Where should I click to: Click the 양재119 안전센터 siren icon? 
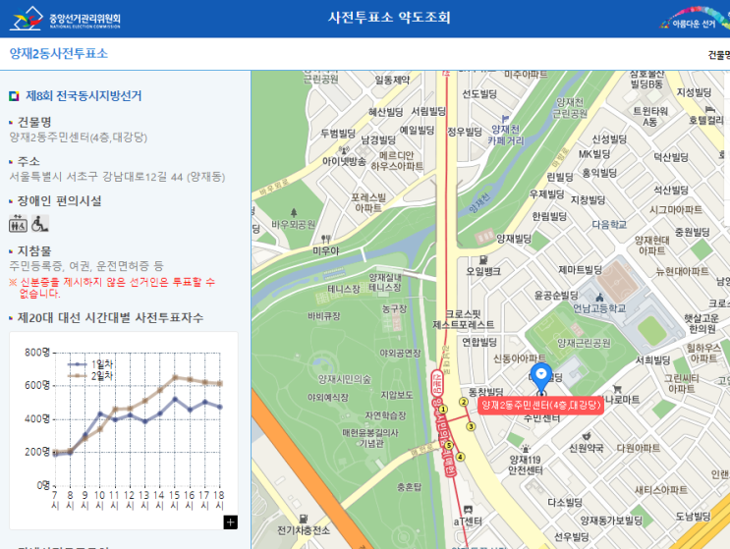tap(526, 449)
